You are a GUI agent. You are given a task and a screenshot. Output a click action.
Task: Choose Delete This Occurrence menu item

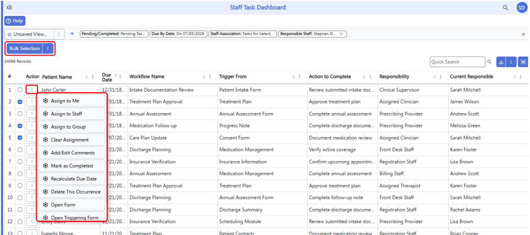pyautogui.click(x=72, y=192)
